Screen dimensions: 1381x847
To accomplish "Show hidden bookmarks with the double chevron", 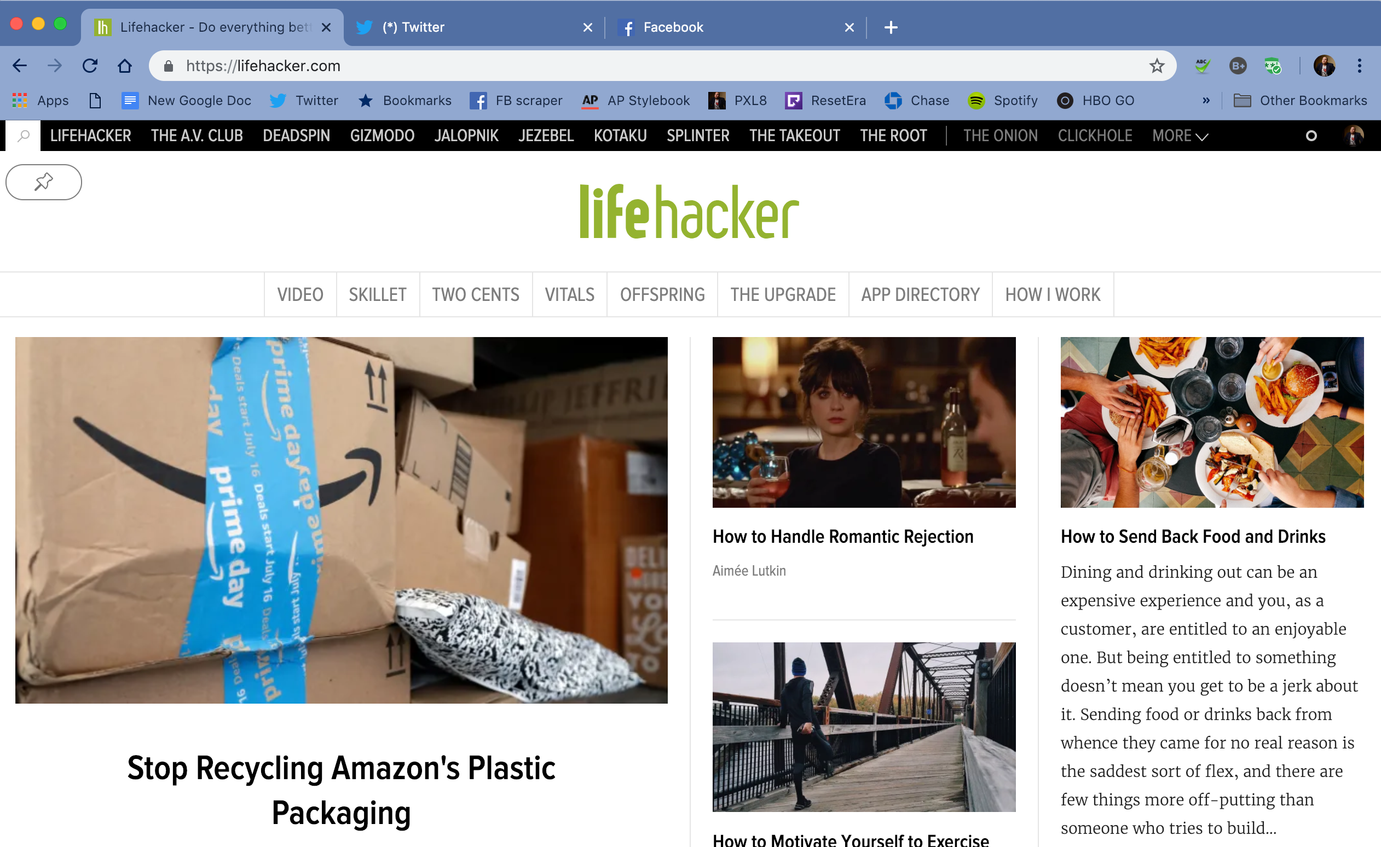I will [1206, 100].
